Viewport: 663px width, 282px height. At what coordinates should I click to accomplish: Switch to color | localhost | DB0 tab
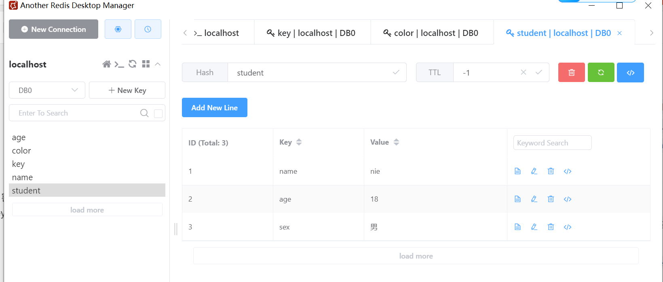[431, 33]
